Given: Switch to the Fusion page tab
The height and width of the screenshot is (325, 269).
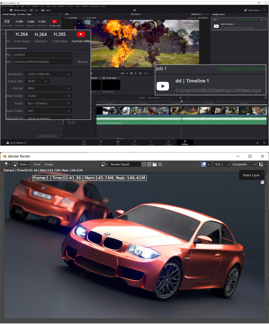Looking at the screenshot, I should coord(134,143).
